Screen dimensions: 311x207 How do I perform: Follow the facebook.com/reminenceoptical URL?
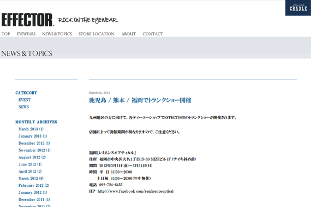(135, 191)
